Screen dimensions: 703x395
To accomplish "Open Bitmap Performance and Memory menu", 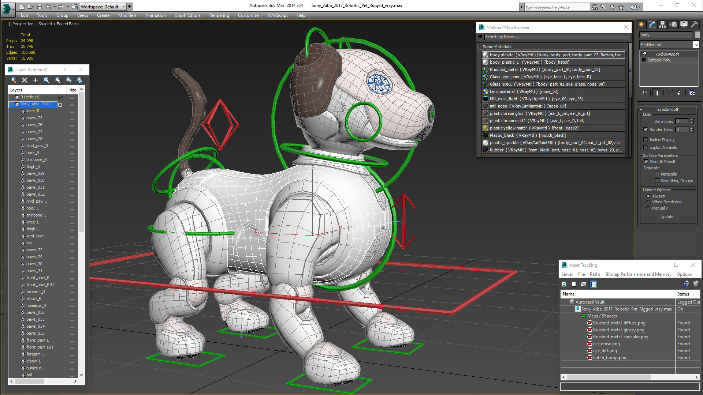I will point(638,274).
